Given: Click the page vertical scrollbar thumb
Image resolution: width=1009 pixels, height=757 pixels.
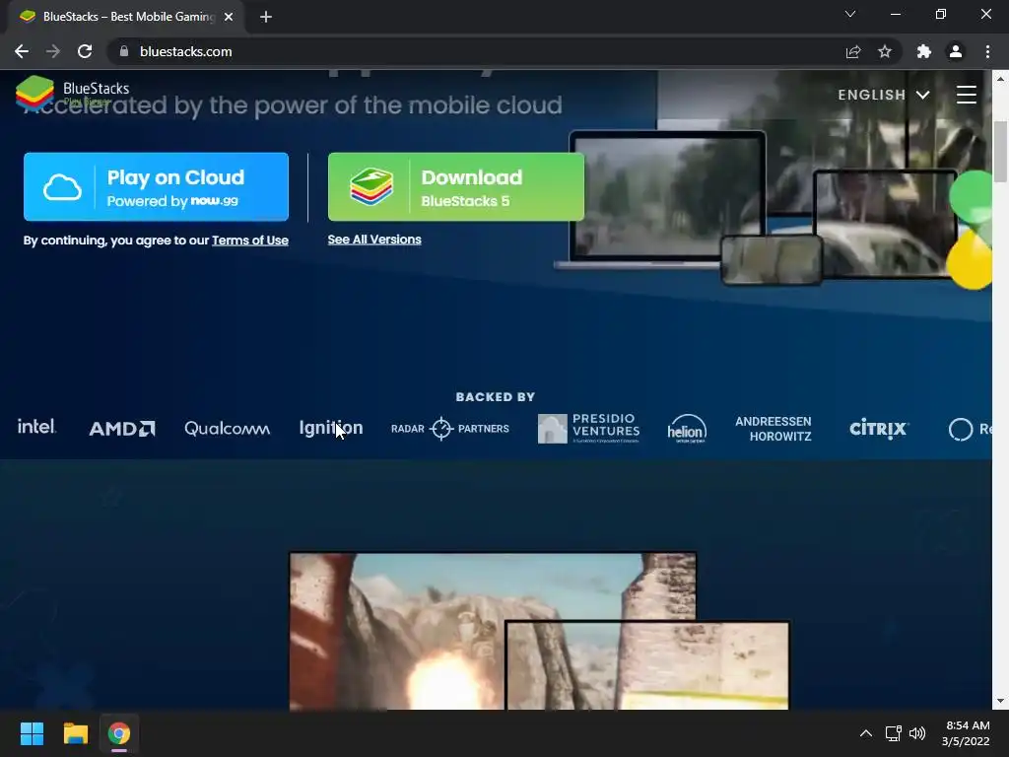Looking at the screenshot, I should pos(1000,152).
